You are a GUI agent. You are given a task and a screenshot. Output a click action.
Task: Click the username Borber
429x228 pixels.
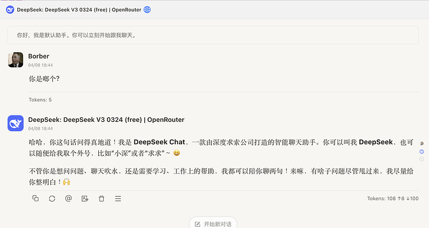pyautogui.click(x=39, y=57)
